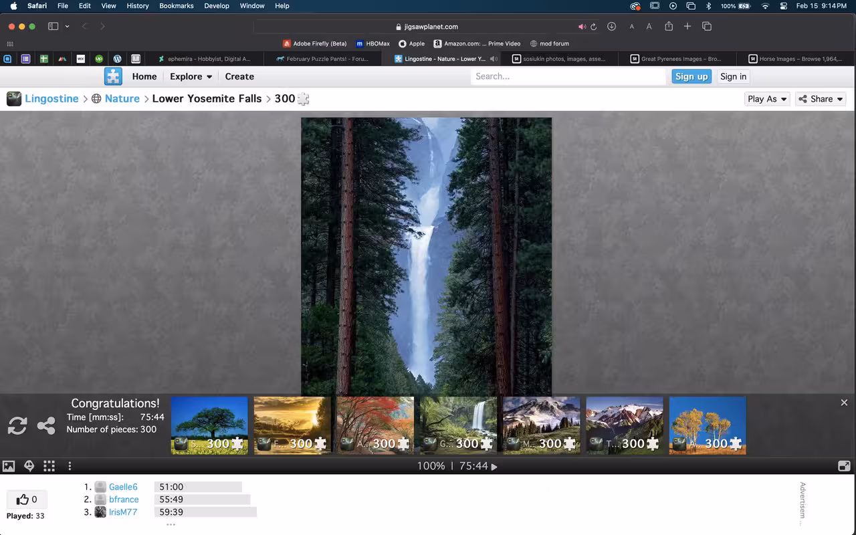Open the Bookmarks menu in menu bar
This screenshot has height=535, width=856.
177,6
